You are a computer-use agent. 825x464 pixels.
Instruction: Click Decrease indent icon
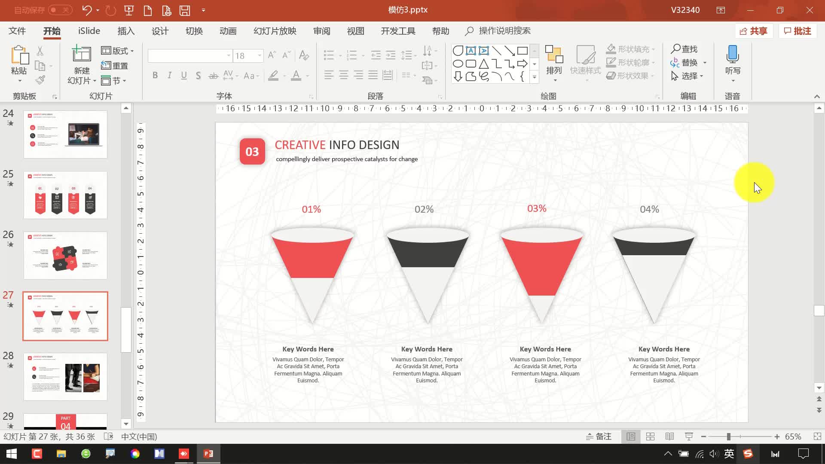[376, 55]
